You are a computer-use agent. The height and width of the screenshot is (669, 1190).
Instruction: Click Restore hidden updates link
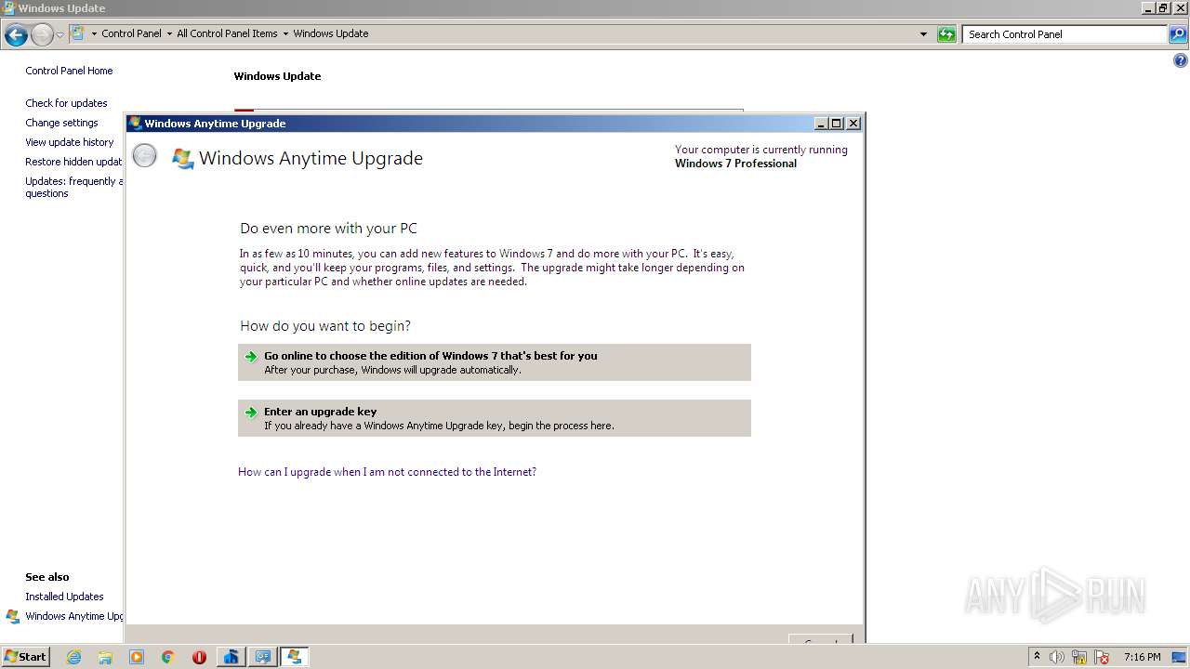tap(74, 162)
